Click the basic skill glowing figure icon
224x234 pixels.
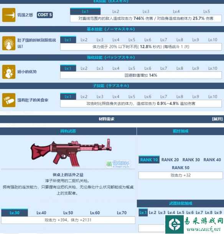tap(9, 43)
